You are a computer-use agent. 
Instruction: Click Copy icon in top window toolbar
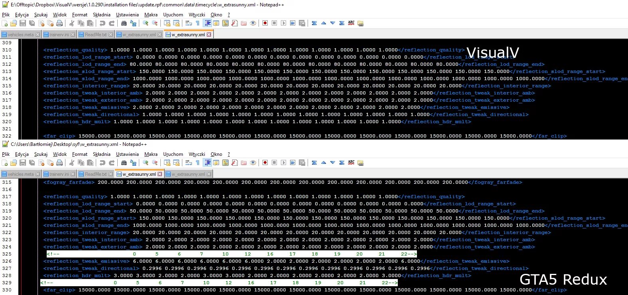pos(81,23)
